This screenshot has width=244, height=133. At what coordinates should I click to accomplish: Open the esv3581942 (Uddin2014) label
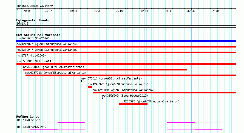pyautogui.click(x=35, y=61)
